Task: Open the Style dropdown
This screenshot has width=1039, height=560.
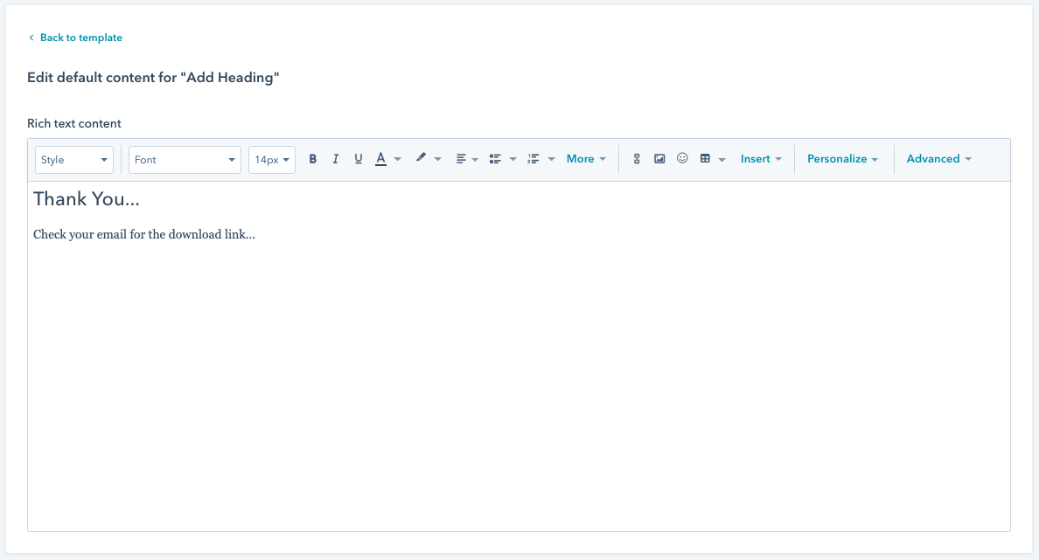Action: [x=74, y=160]
